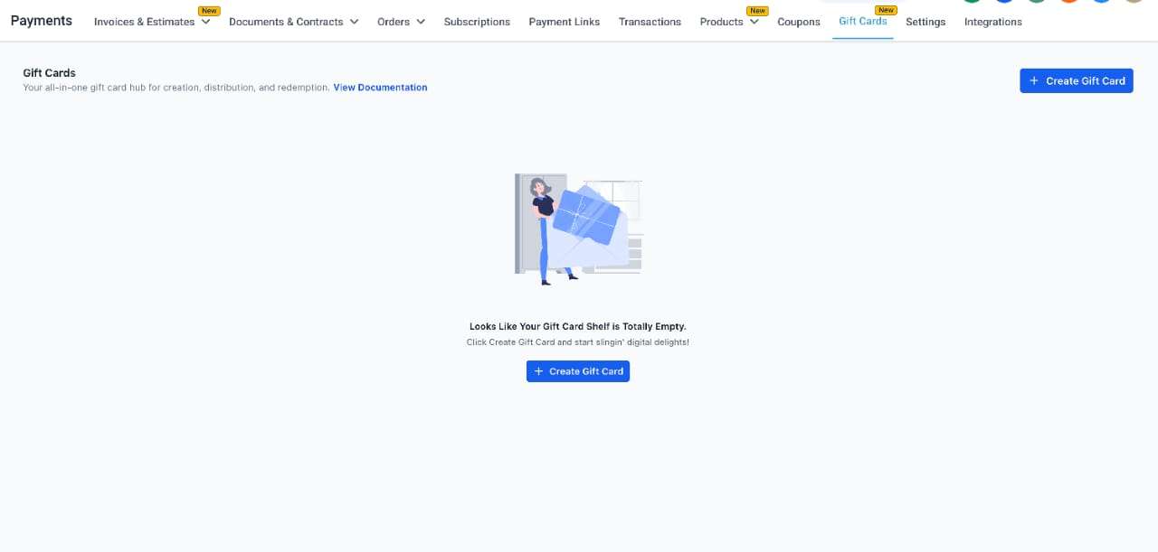1158x552 pixels.
Task: Click the plus icon in the center Create Gift Card button
Action: (538, 371)
